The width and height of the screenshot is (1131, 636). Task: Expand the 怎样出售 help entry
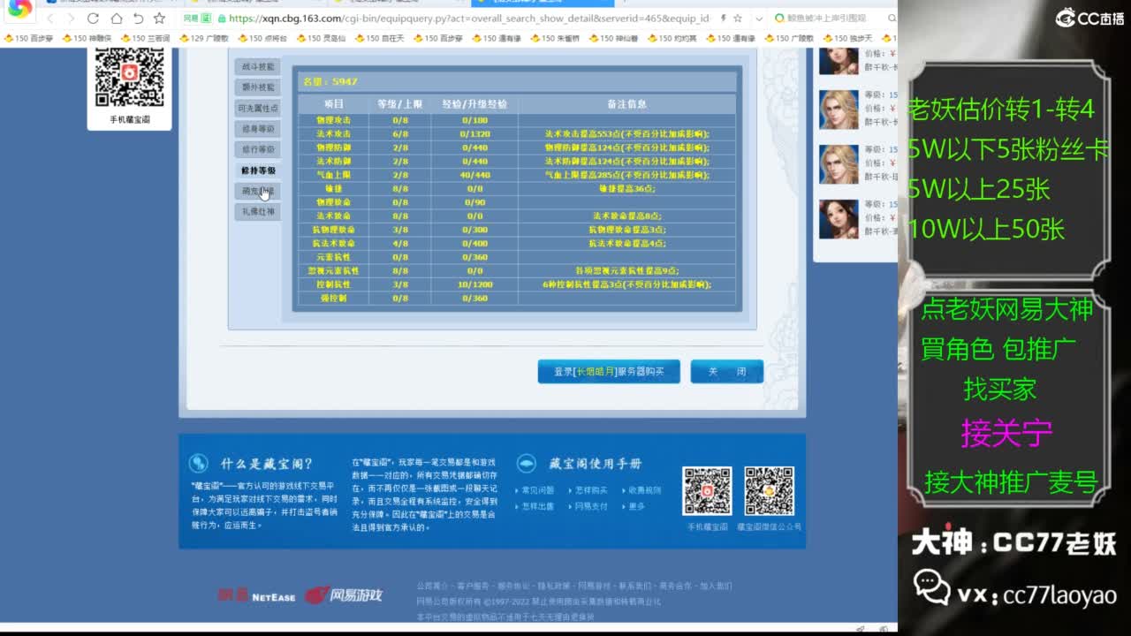[x=537, y=506]
